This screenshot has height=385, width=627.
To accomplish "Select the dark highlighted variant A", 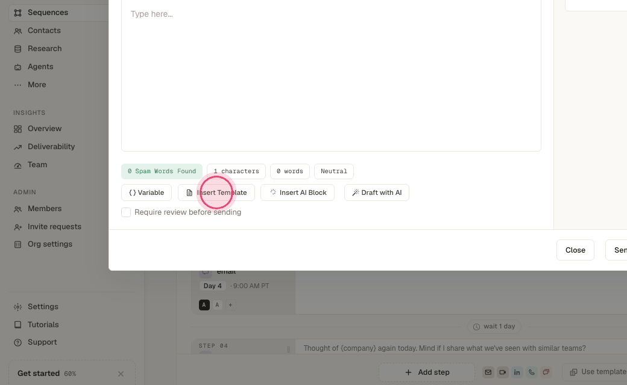I will tap(204, 305).
